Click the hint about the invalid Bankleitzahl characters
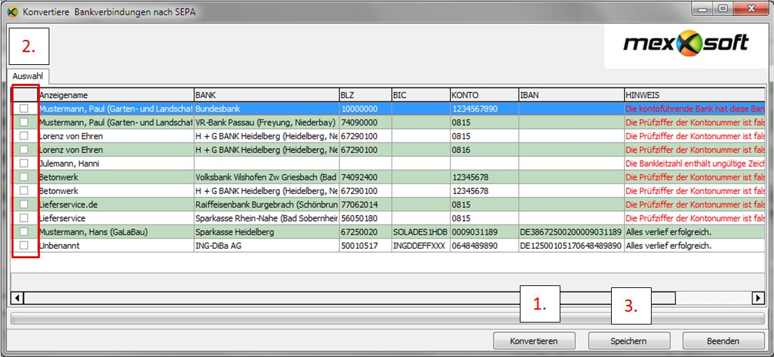 pos(695,163)
